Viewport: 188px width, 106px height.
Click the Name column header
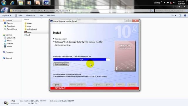pyautogui.click(x=26, y=19)
